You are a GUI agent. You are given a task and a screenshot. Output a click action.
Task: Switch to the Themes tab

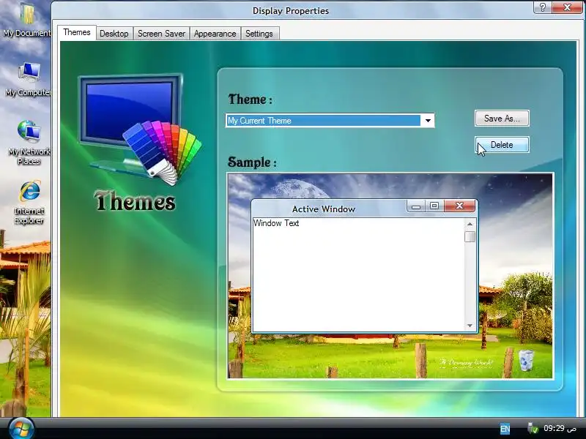pos(77,32)
